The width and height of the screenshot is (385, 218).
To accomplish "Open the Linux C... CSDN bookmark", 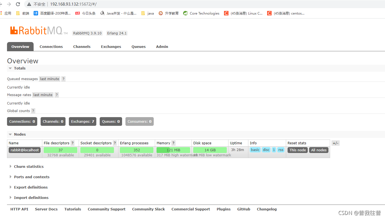I will pyautogui.click(x=243, y=13).
